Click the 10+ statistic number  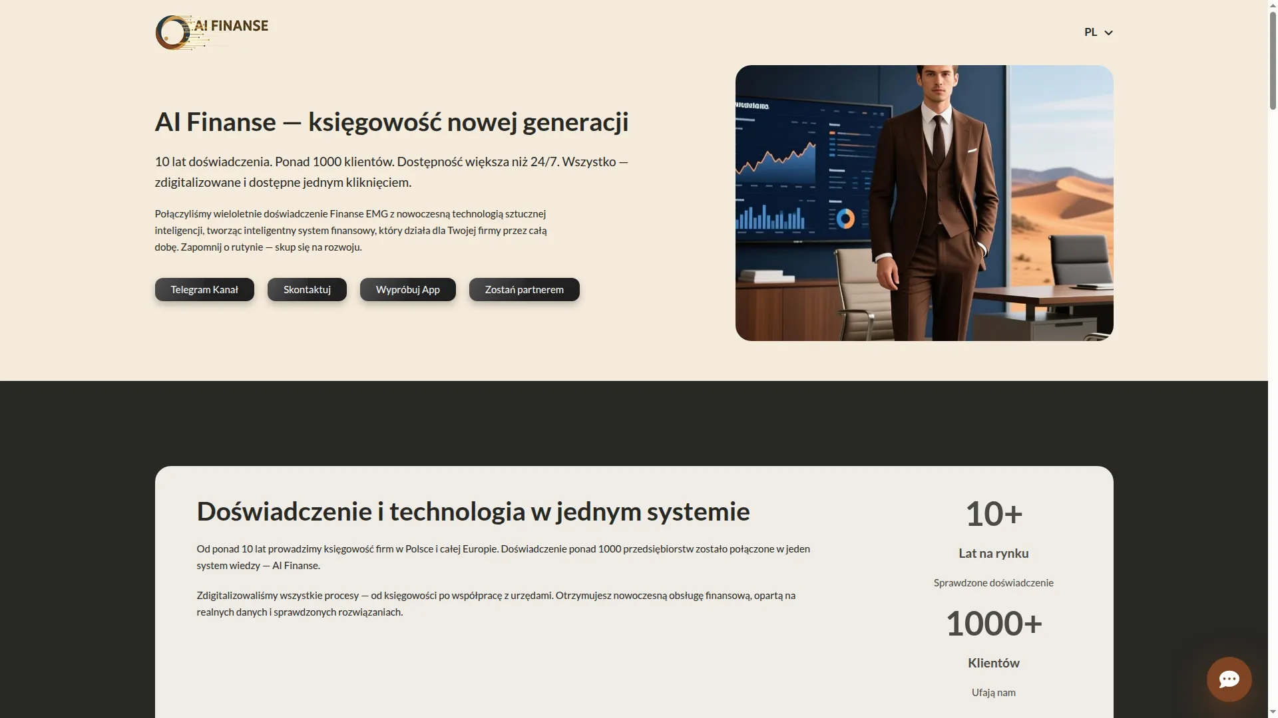coord(993,514)
